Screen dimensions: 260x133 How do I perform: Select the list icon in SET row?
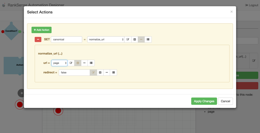[x=148, y=39]
